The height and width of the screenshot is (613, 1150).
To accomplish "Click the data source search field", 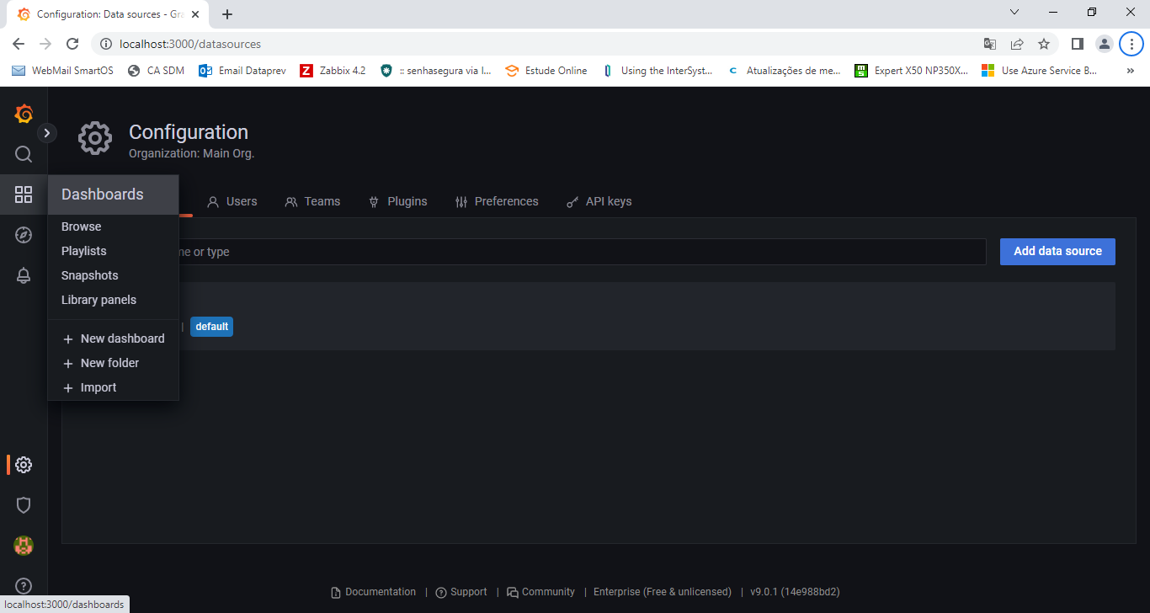I will tap(581, 252).
